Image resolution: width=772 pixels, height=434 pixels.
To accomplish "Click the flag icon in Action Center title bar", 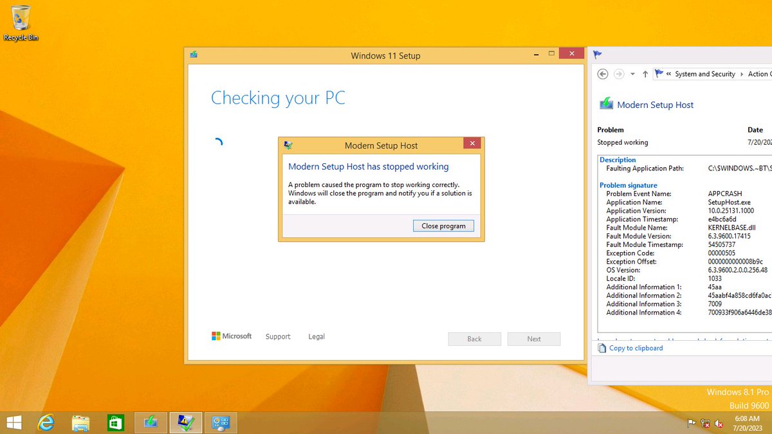I will pos(598,55).
